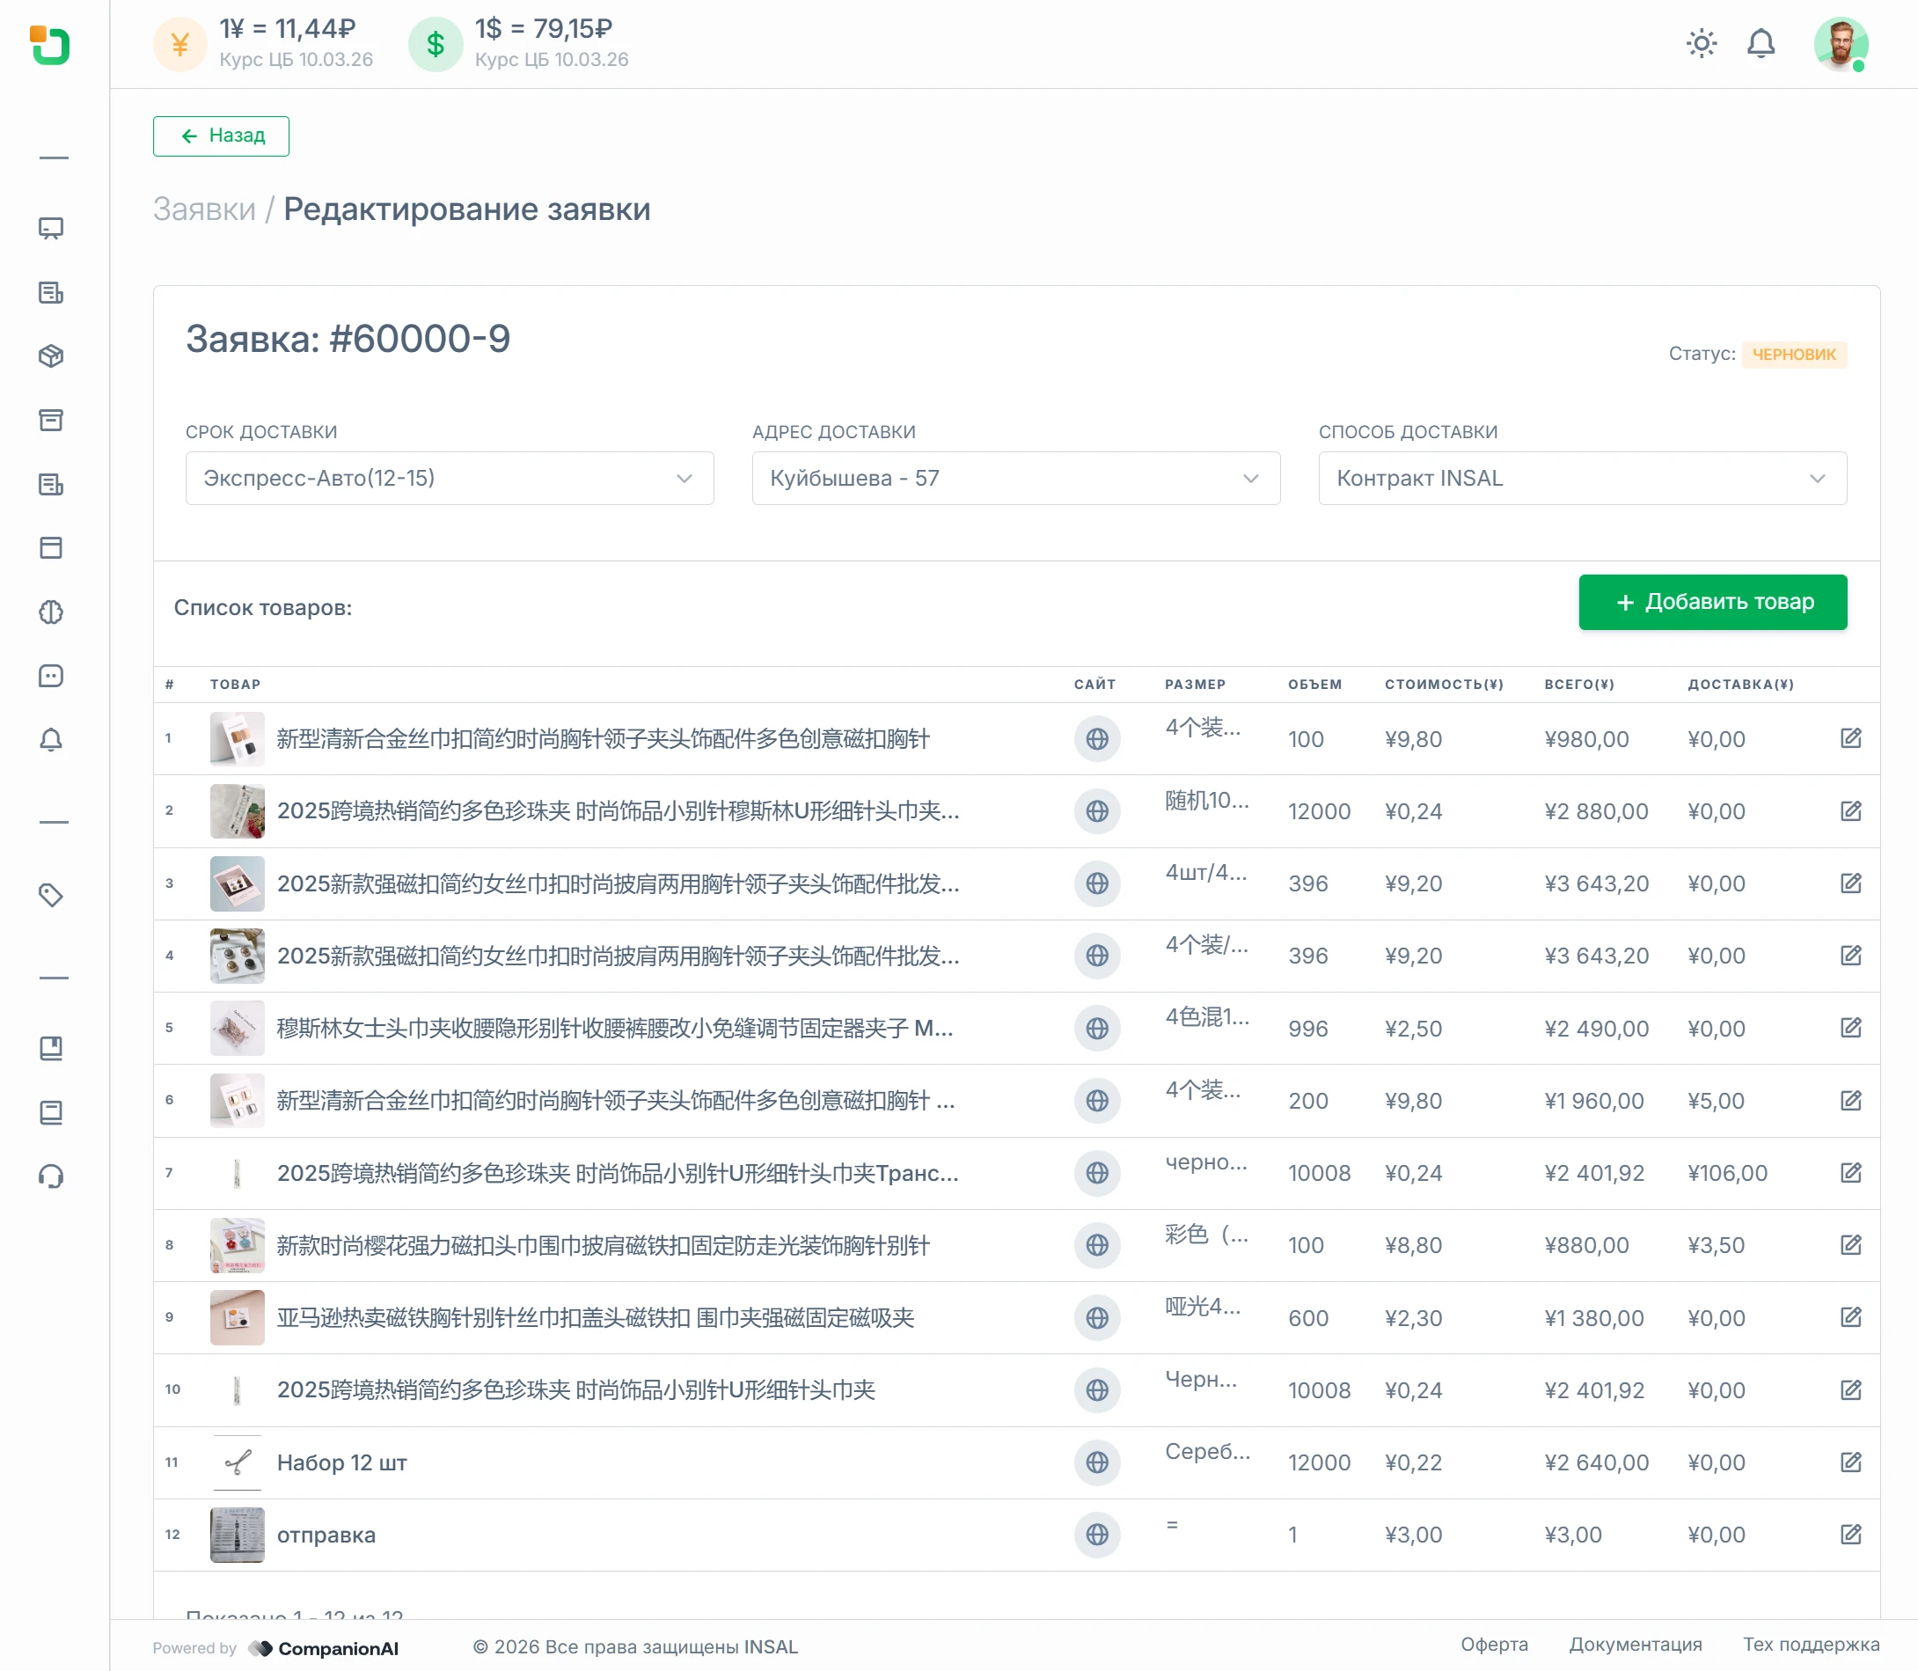Open the notifications bell in header
1918x1671 pixels.
pos(1761,44)
